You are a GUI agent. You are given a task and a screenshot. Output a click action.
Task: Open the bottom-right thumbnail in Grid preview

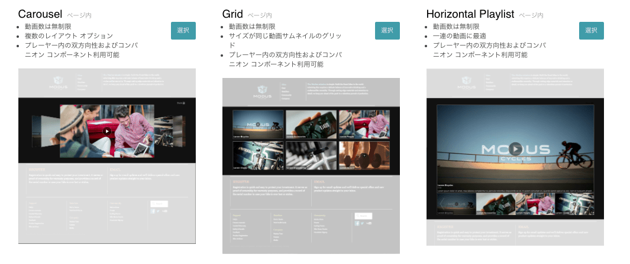tap(364, 155)
